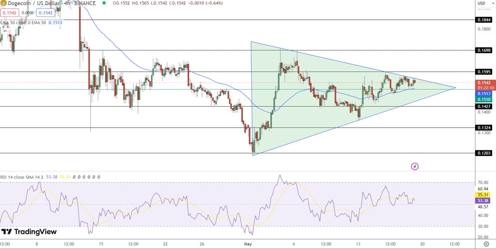Click the blue 0.1542 buy price button
The width and height of the screenshot is (496, 249).
[45, 13]
